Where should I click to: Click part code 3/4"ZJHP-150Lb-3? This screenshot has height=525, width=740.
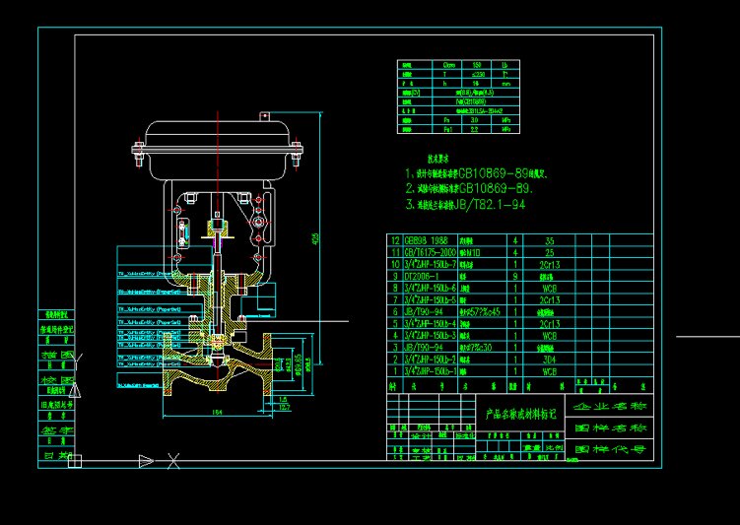[431, 335]
